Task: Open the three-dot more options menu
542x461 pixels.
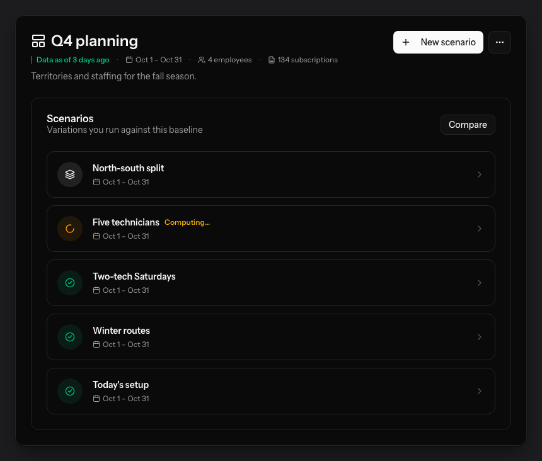Action: (500, 42)
